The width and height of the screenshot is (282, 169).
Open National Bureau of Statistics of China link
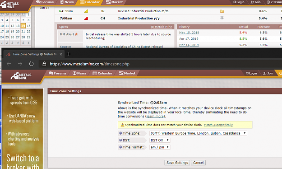point(124,47)
